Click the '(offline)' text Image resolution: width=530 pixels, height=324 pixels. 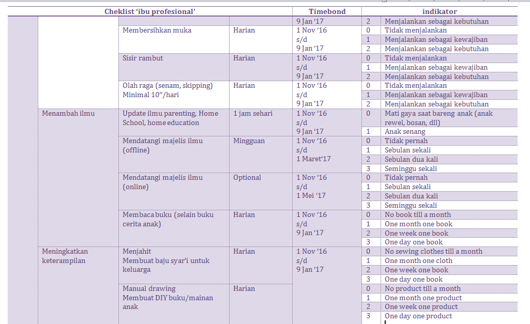[136, 150]
